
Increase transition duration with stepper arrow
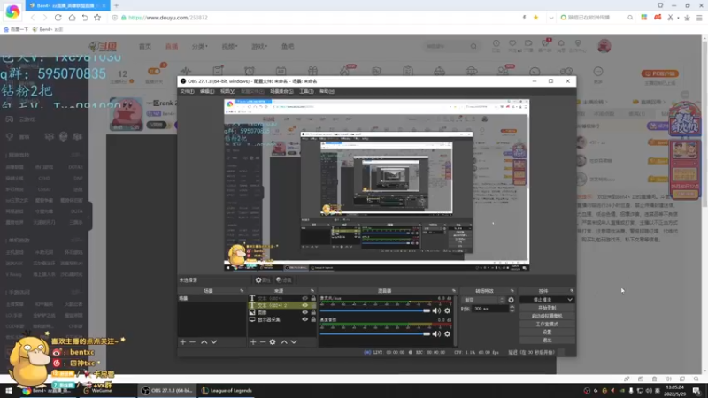click(512, 307)
